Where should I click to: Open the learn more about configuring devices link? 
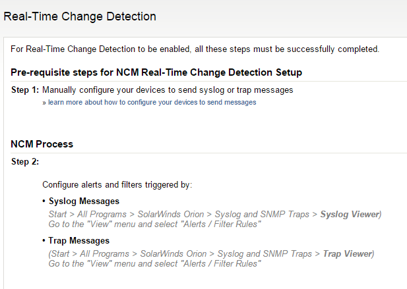tap(152, 103)
